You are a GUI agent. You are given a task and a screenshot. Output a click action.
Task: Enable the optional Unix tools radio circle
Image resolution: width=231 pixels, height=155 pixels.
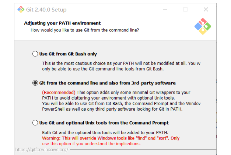35,123
